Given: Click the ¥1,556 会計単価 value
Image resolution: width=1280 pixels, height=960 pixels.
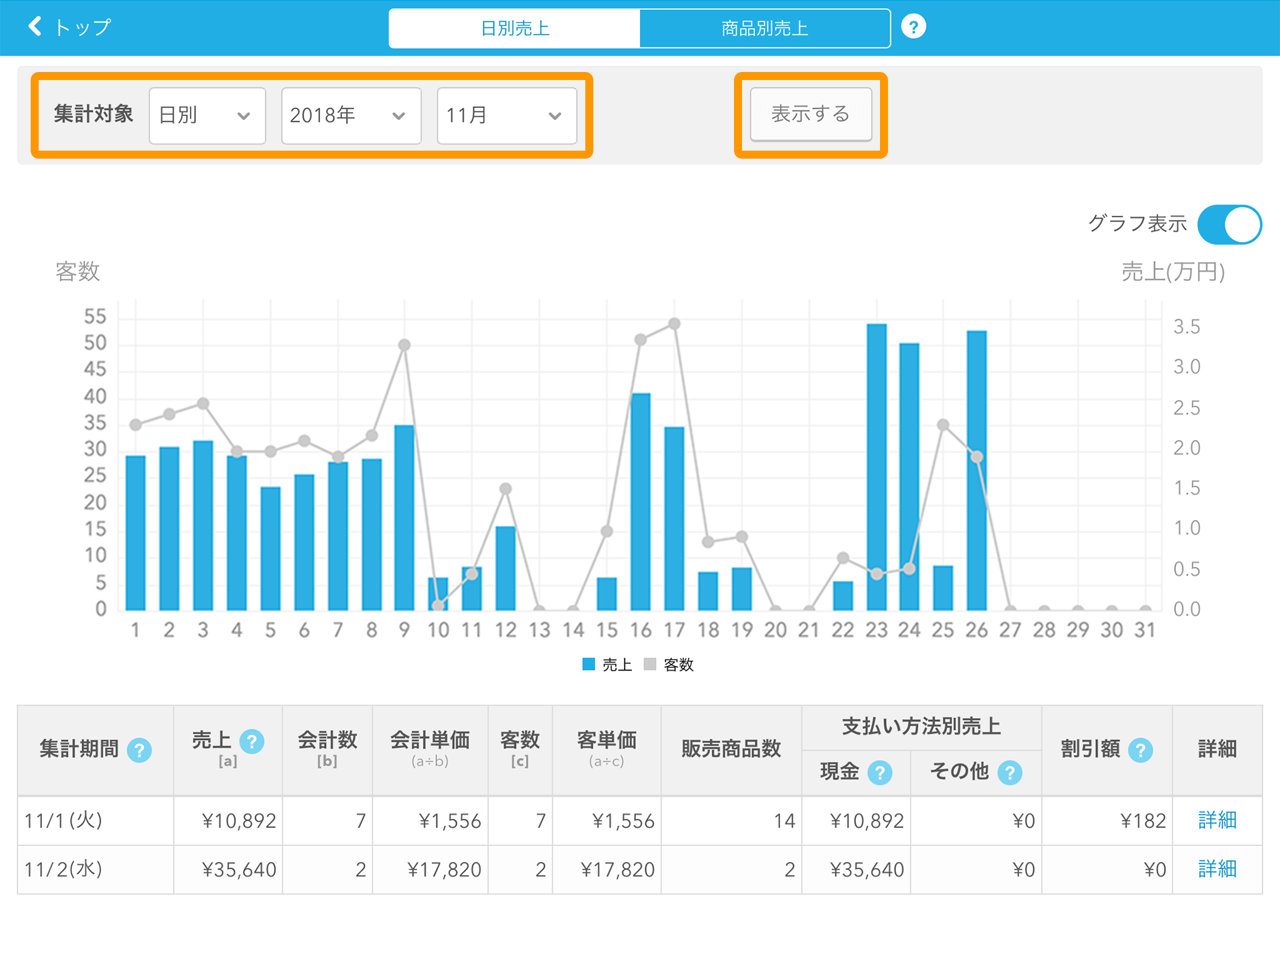Looking at the screenshot, I should (x=450, y=821).
